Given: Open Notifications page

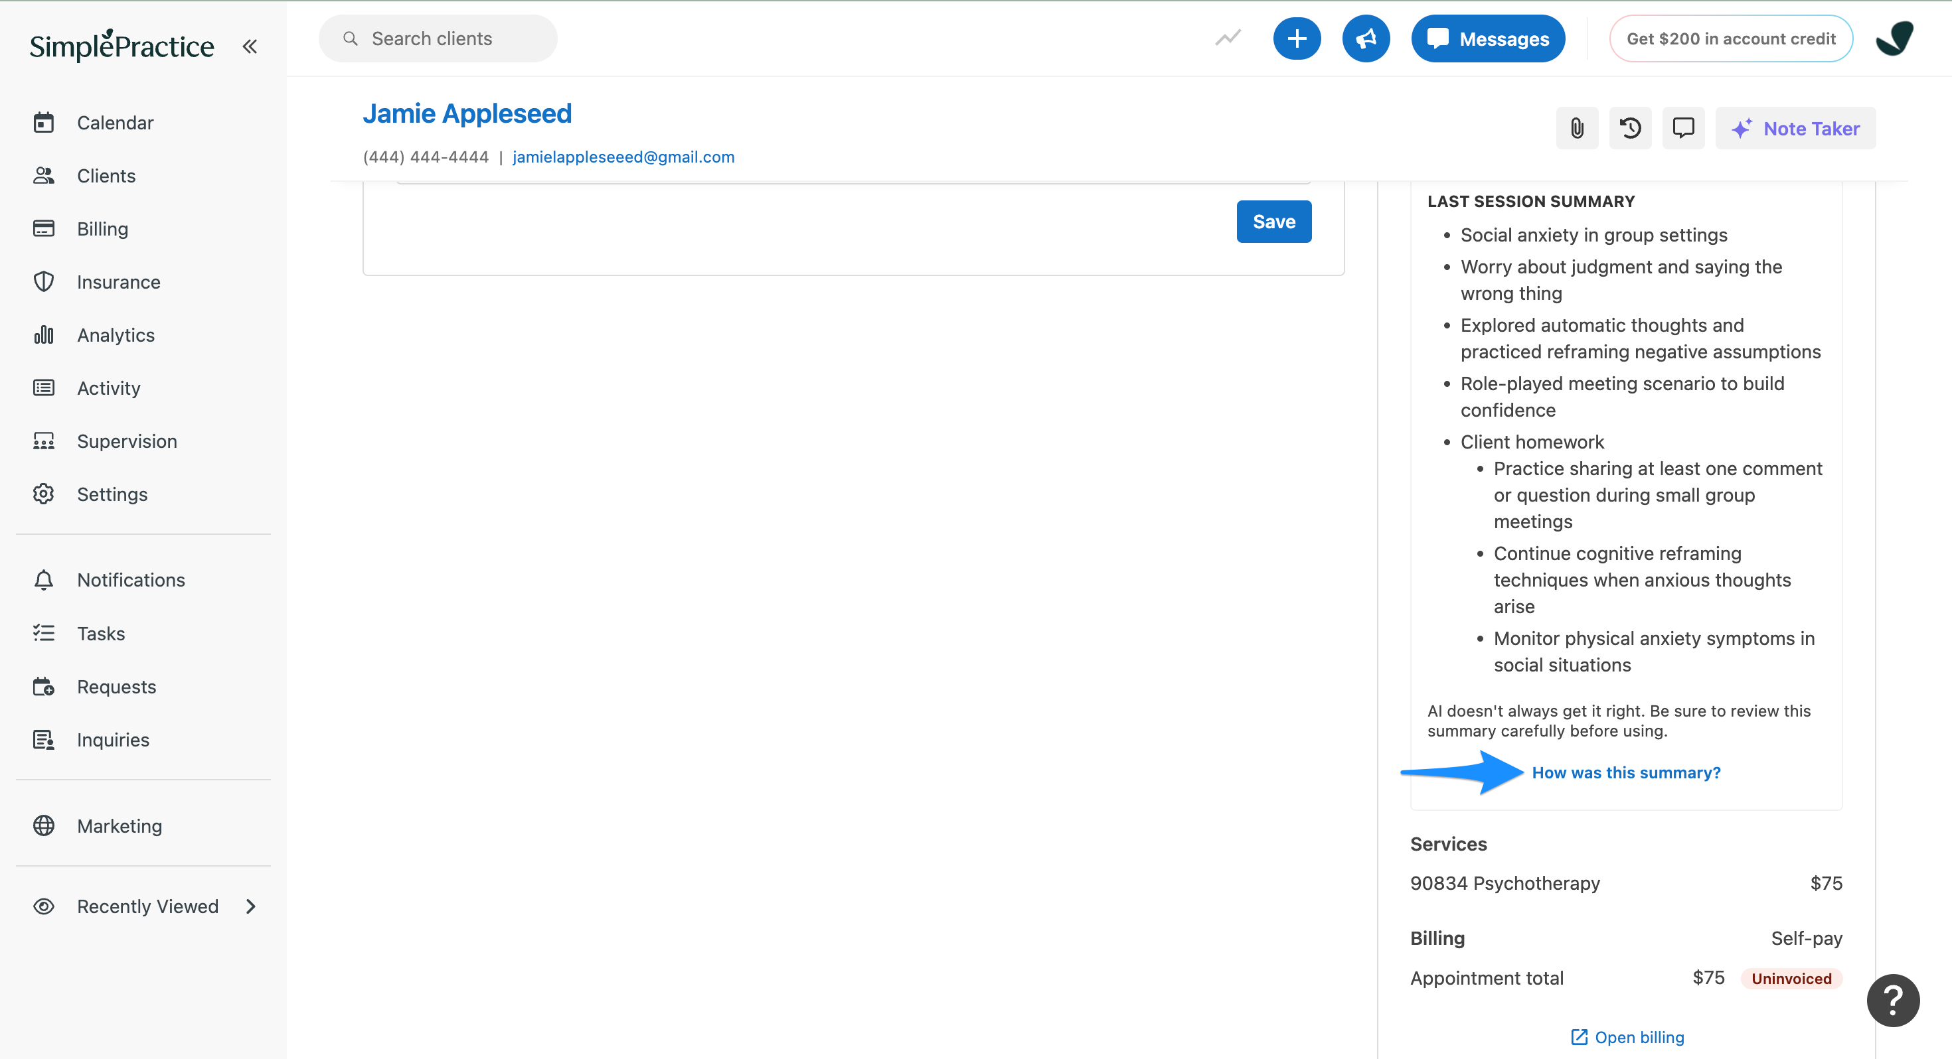Looking at the screenshot, I should pyautogui.click(x=131, y=579).
